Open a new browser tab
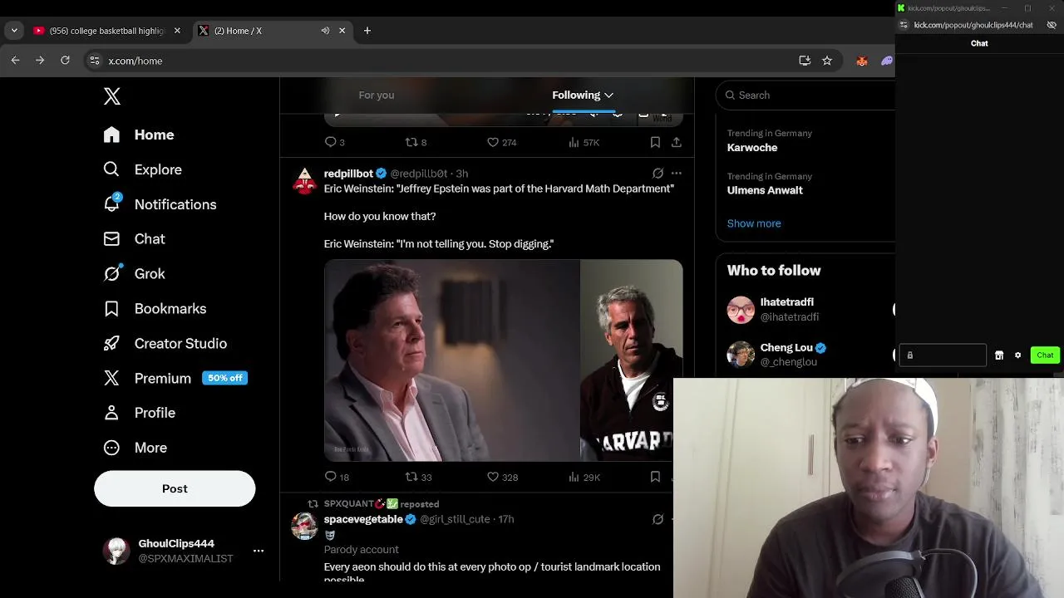The height and width of the screenshot is (598, 1064). tap(367, 31)
